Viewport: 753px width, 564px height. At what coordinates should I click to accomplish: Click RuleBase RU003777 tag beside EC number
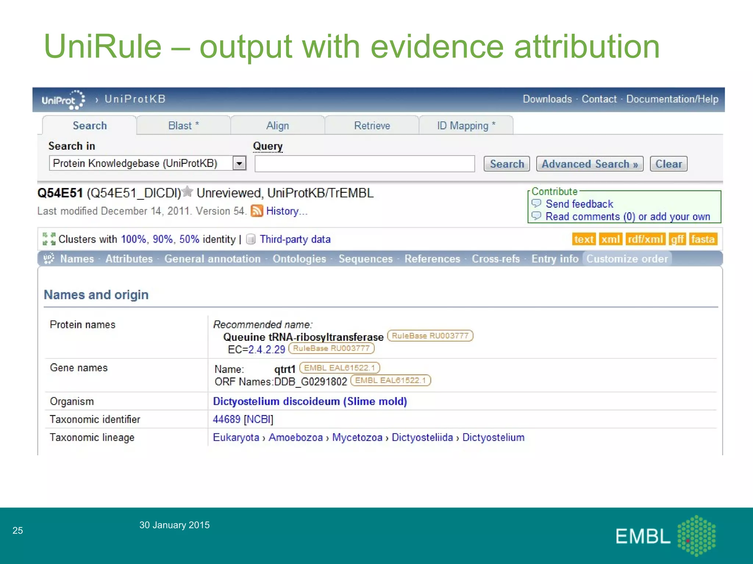coord(331,348)
